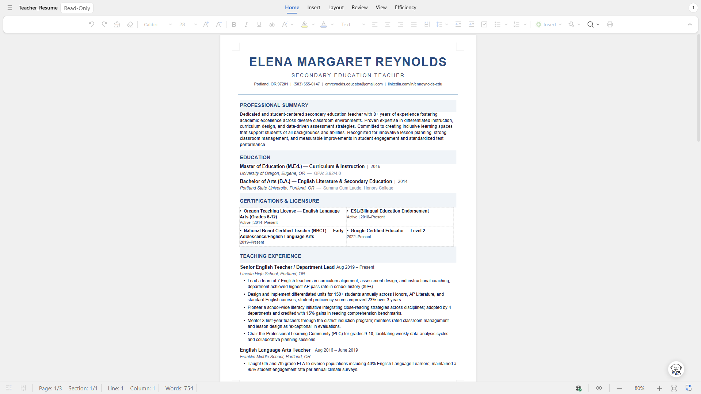Toggle the outline panel icon in status bar

(x=9, y=388)
